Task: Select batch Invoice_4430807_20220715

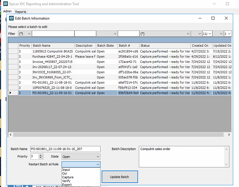Action: click(53, 62)
